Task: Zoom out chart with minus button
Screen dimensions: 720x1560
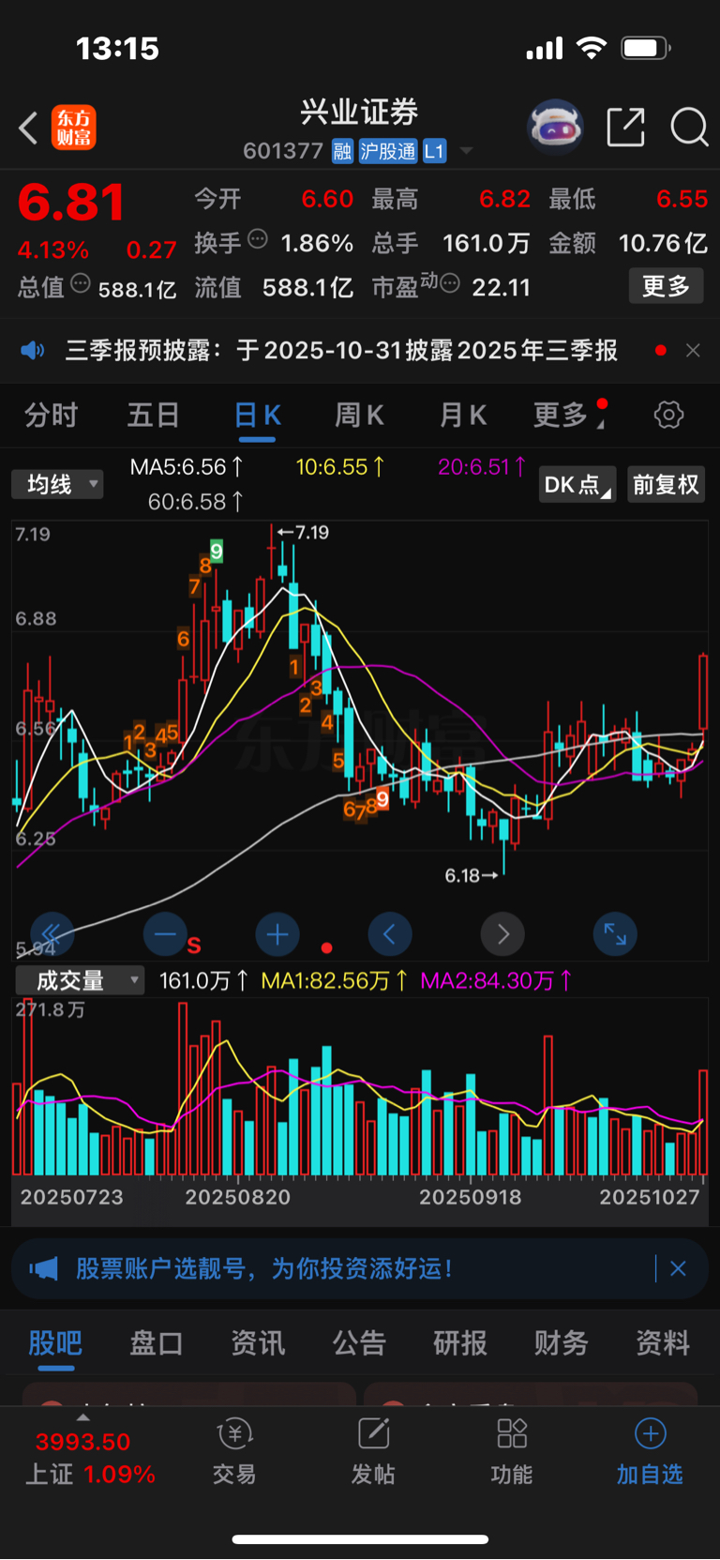Action: coord(165,933)
